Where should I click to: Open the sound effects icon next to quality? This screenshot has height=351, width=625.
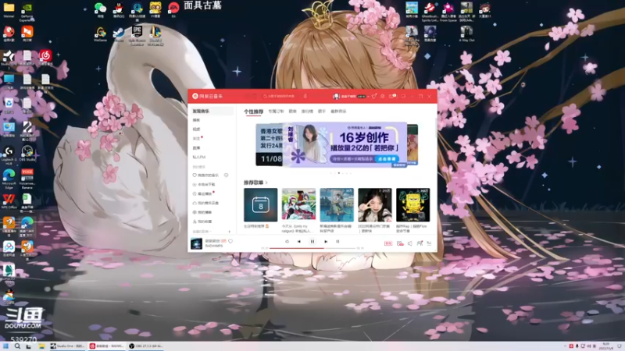400,243
